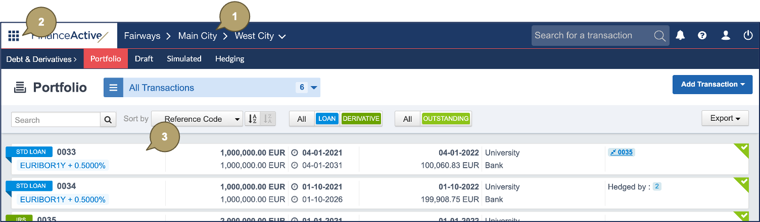Open the user profile icon

point(726,35)
